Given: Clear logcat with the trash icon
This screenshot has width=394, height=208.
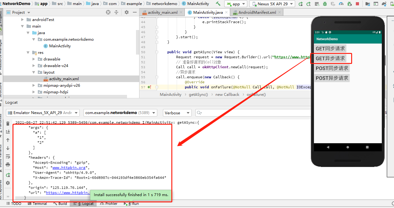Looking at the screenshot, I should pos(8,124).
